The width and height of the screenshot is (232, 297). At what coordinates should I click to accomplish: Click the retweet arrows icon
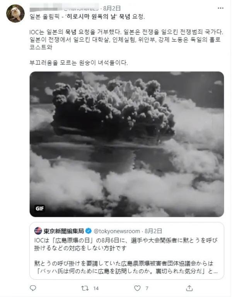[85, 288]
